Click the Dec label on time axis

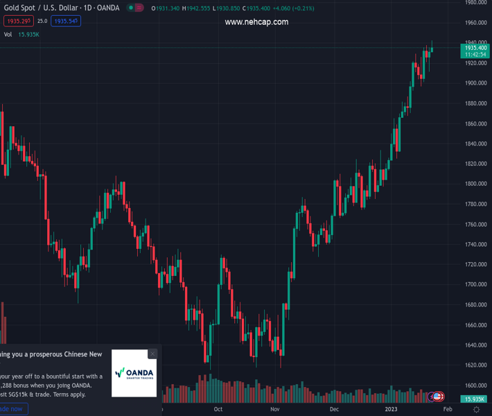click(x=334, y=410)
